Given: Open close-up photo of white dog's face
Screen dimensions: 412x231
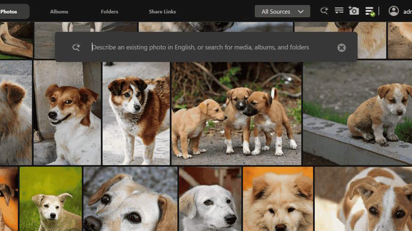Looking at the screenshot, I should click(x=210, y=199).
